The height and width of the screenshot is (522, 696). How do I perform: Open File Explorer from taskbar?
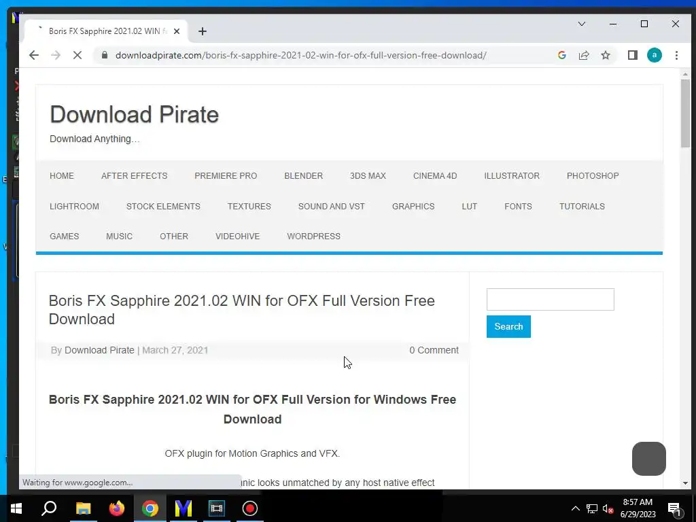(x=84, y=508)
